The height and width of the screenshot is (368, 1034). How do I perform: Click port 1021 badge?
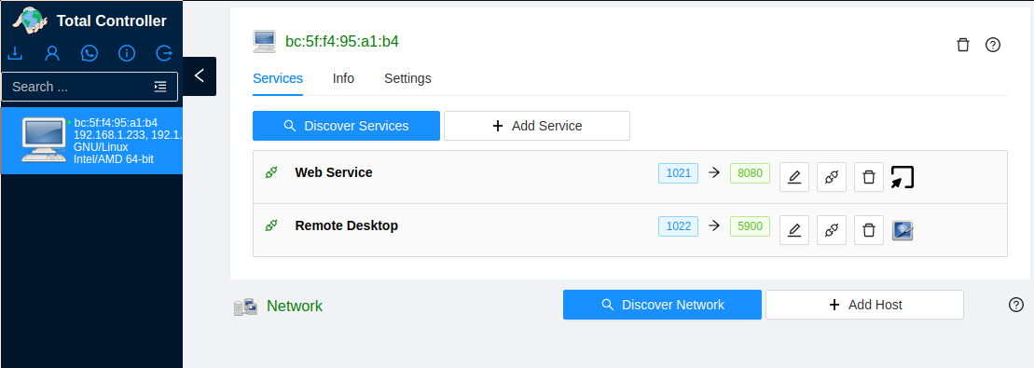click(678, 172)
